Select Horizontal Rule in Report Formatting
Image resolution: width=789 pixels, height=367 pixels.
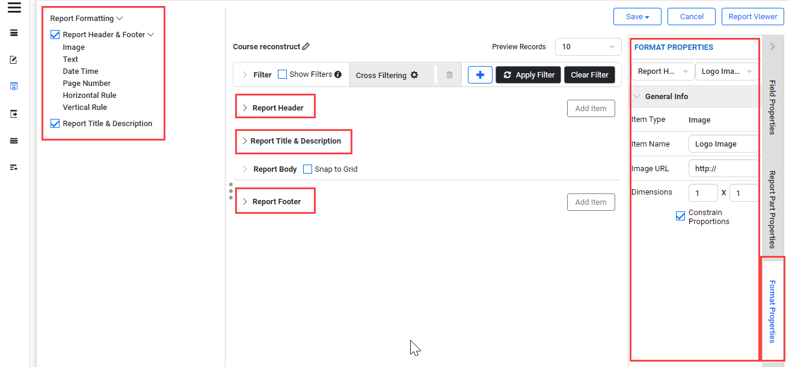(90, 95)
